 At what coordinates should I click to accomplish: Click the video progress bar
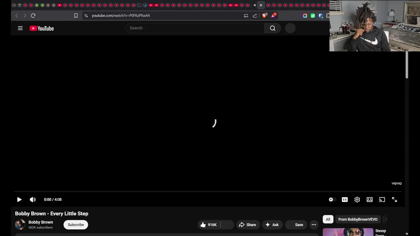click(208, 191)
